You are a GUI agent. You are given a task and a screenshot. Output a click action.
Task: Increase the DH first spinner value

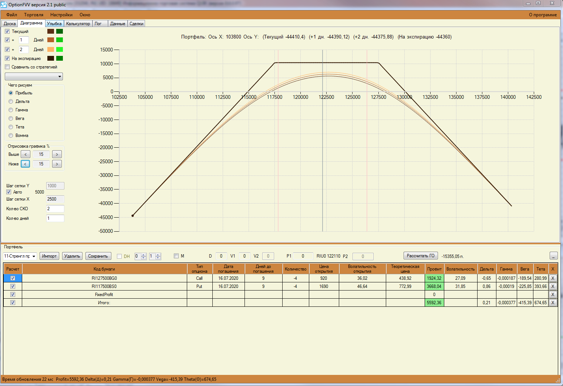coord(144,255)
